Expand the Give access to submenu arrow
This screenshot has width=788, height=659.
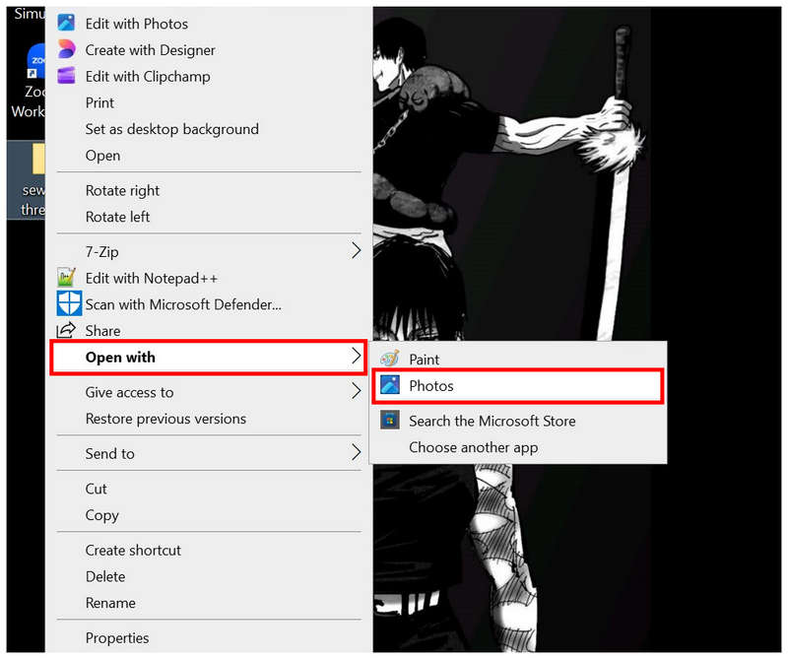click(356, 392)
